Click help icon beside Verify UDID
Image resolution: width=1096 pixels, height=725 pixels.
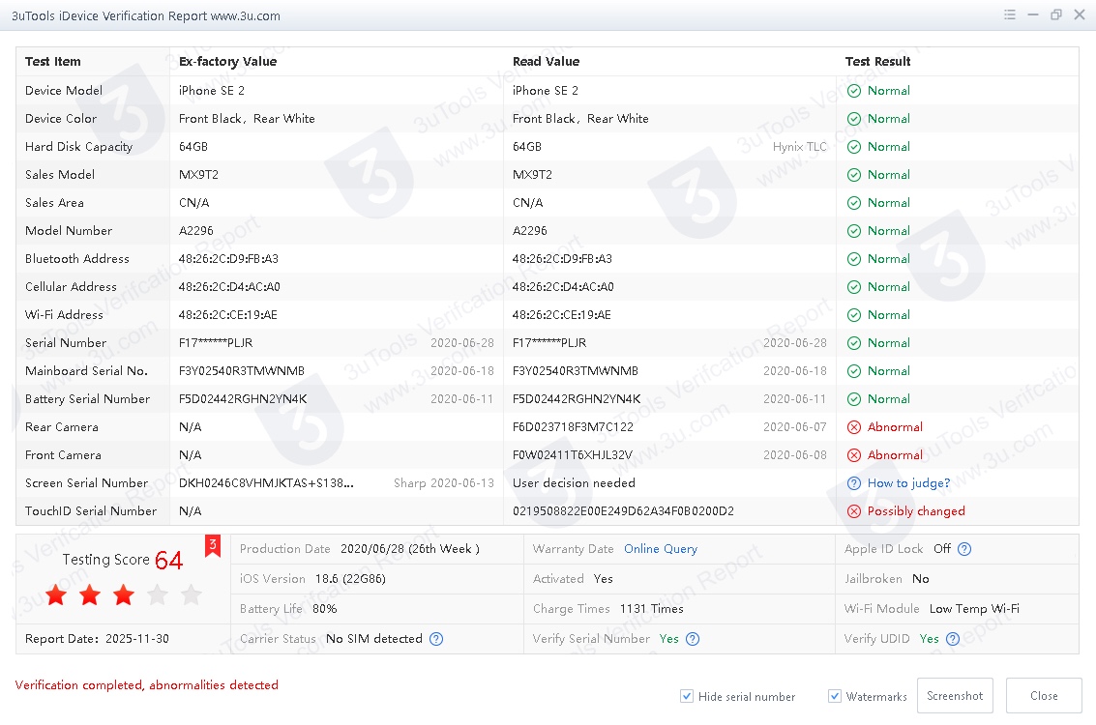click(953, 639)
